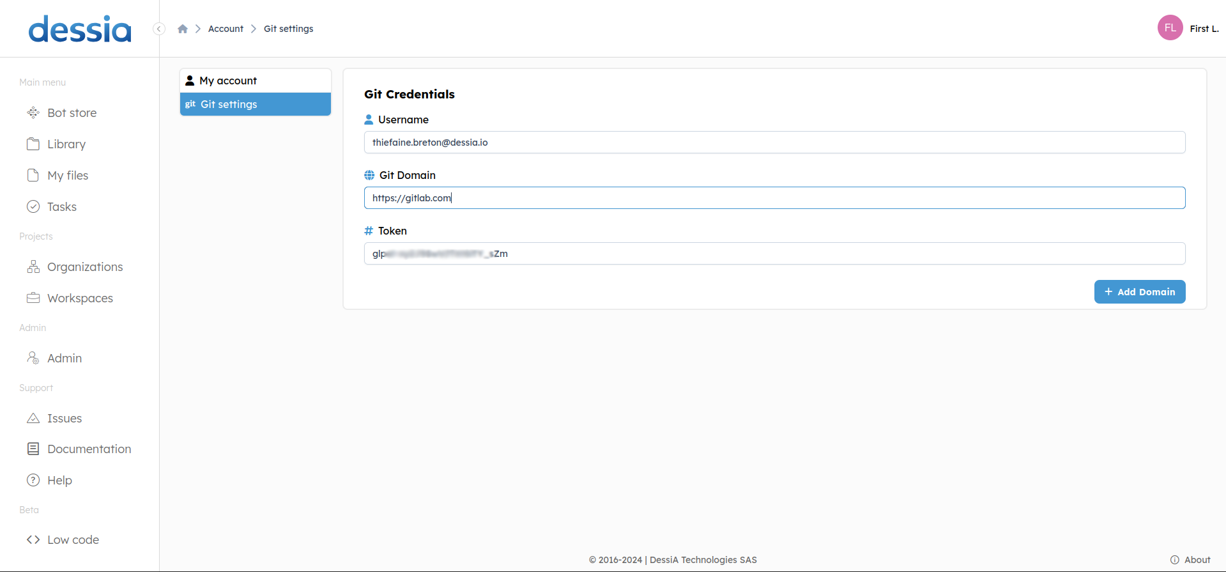The width and height of the screenshot is (1226, 572).
Task: Click the First L. user name
Action: click(x=1204, y=29)
